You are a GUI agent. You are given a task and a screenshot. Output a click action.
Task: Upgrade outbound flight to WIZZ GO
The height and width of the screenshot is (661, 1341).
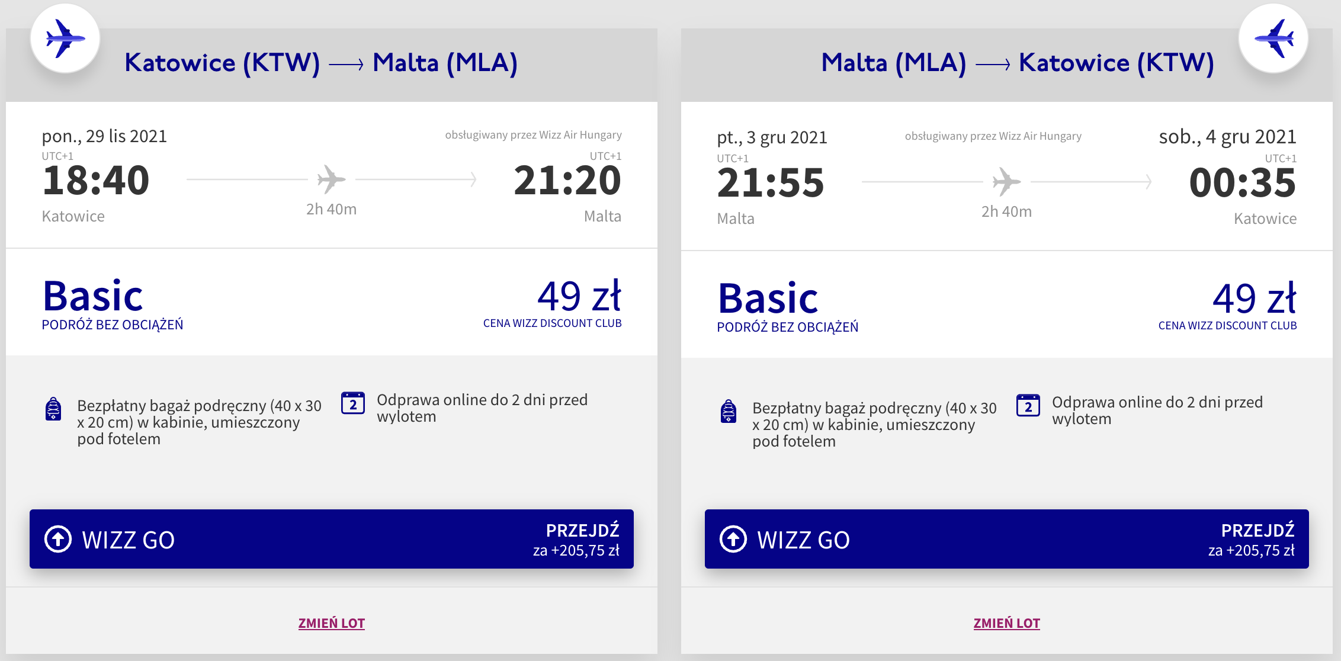(x=332, y=539)
